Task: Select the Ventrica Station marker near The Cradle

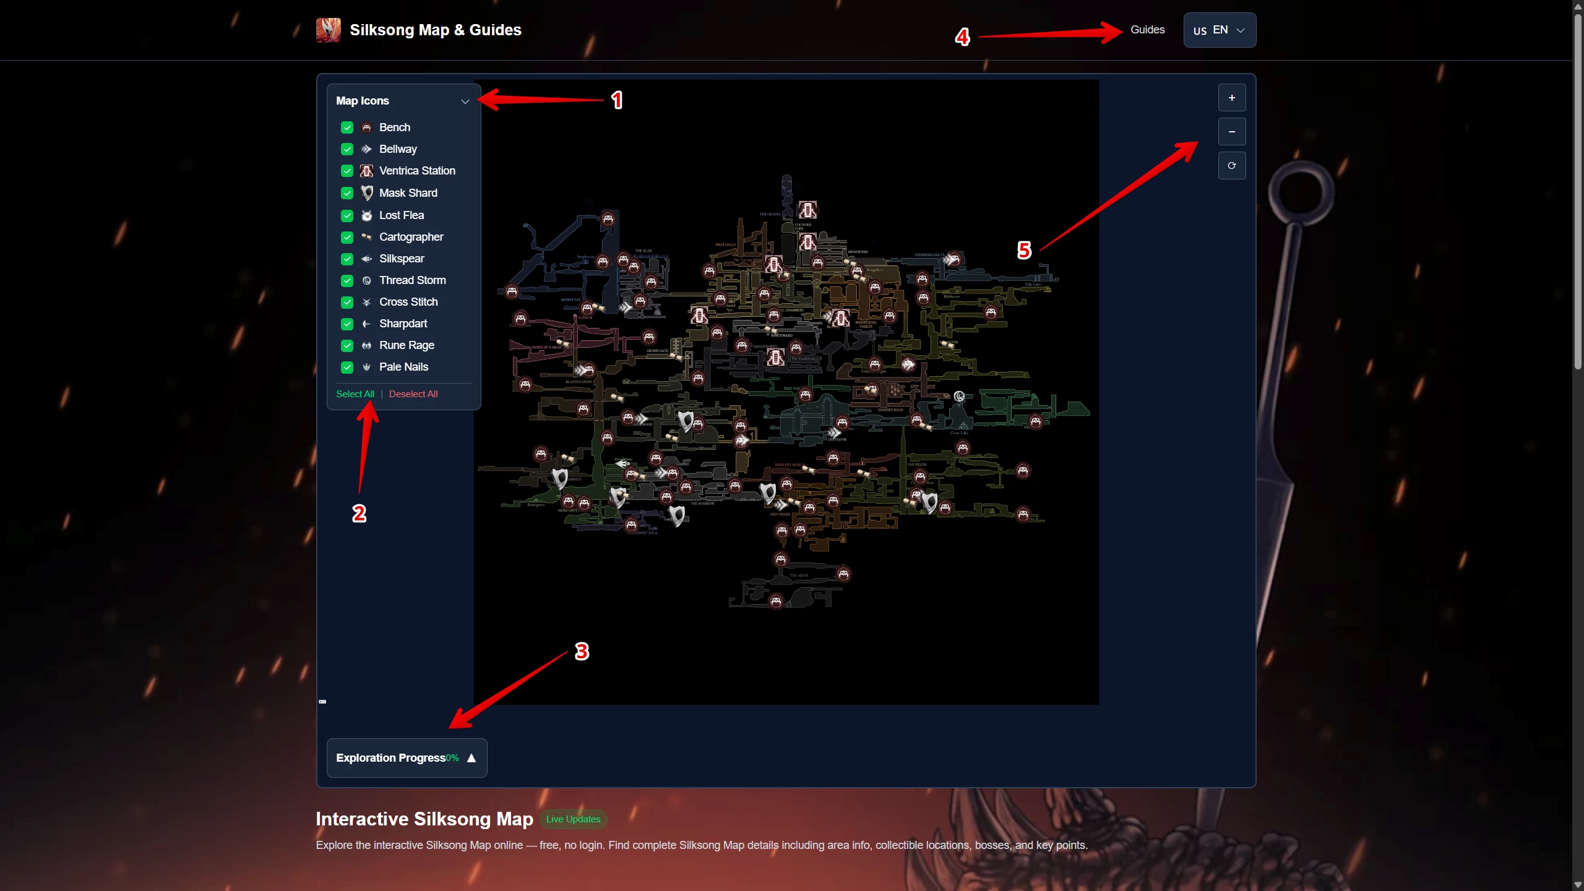Action: pos(807,210)
